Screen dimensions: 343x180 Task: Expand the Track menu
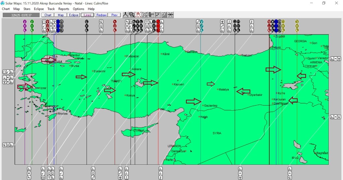pyautogui.click(x=51, y=9)
